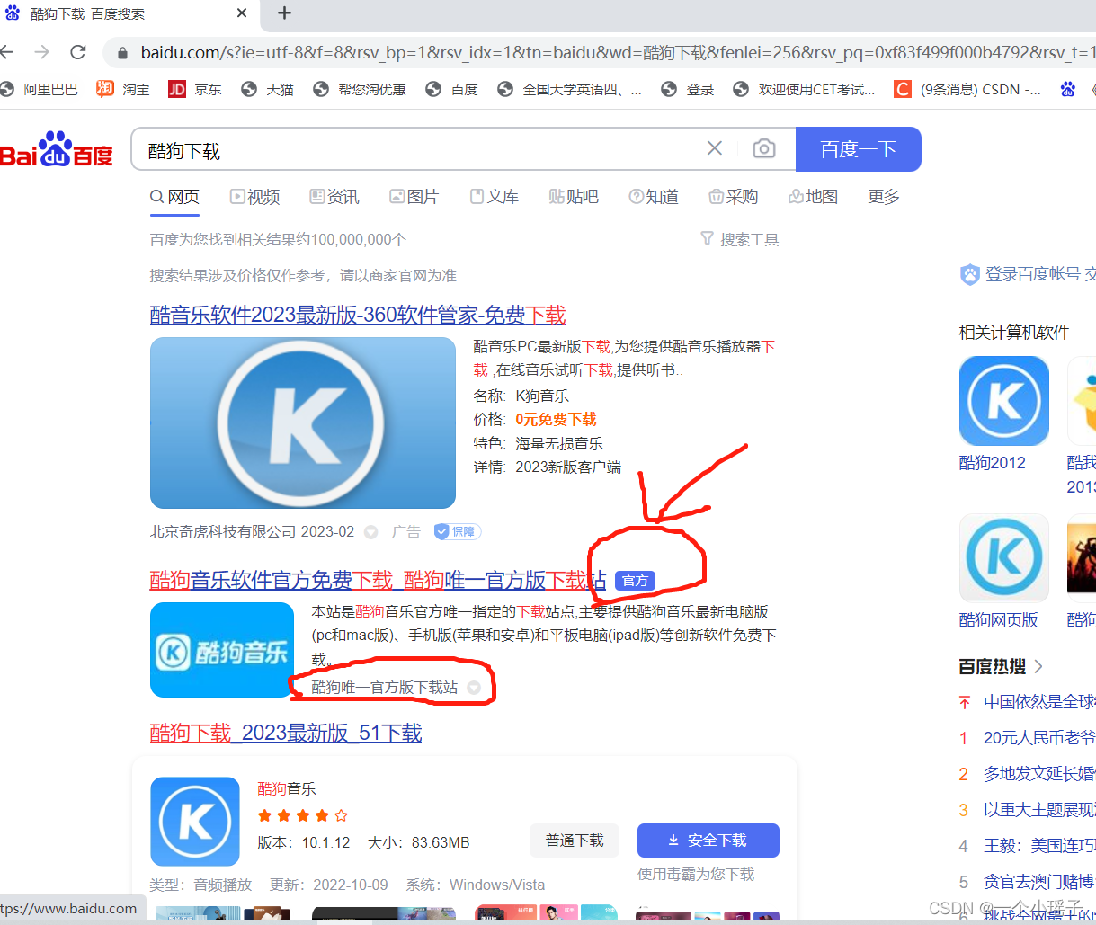Viewport: 1096px width, 925px height.
Task: Open hot search 中国依然是全球
Action: coord(1039,701)
